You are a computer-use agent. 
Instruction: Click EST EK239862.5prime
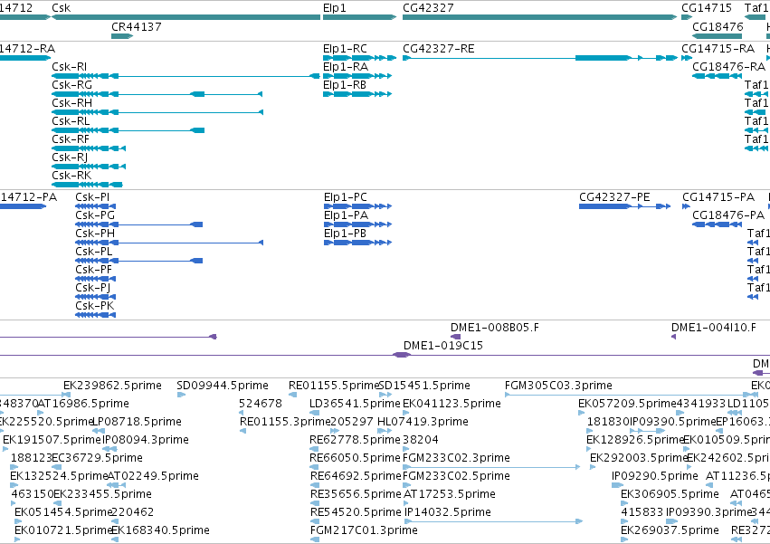[x=112, y=386]
